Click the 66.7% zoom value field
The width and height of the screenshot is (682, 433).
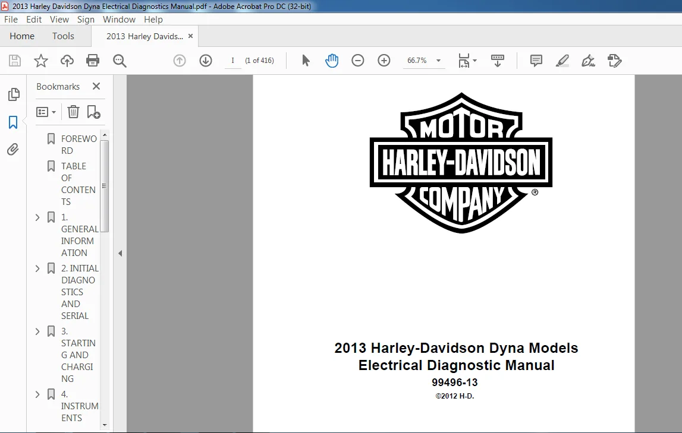[x=417, y=61]
